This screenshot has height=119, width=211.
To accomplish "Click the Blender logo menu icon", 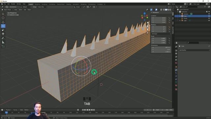I will tap(2, 4).
